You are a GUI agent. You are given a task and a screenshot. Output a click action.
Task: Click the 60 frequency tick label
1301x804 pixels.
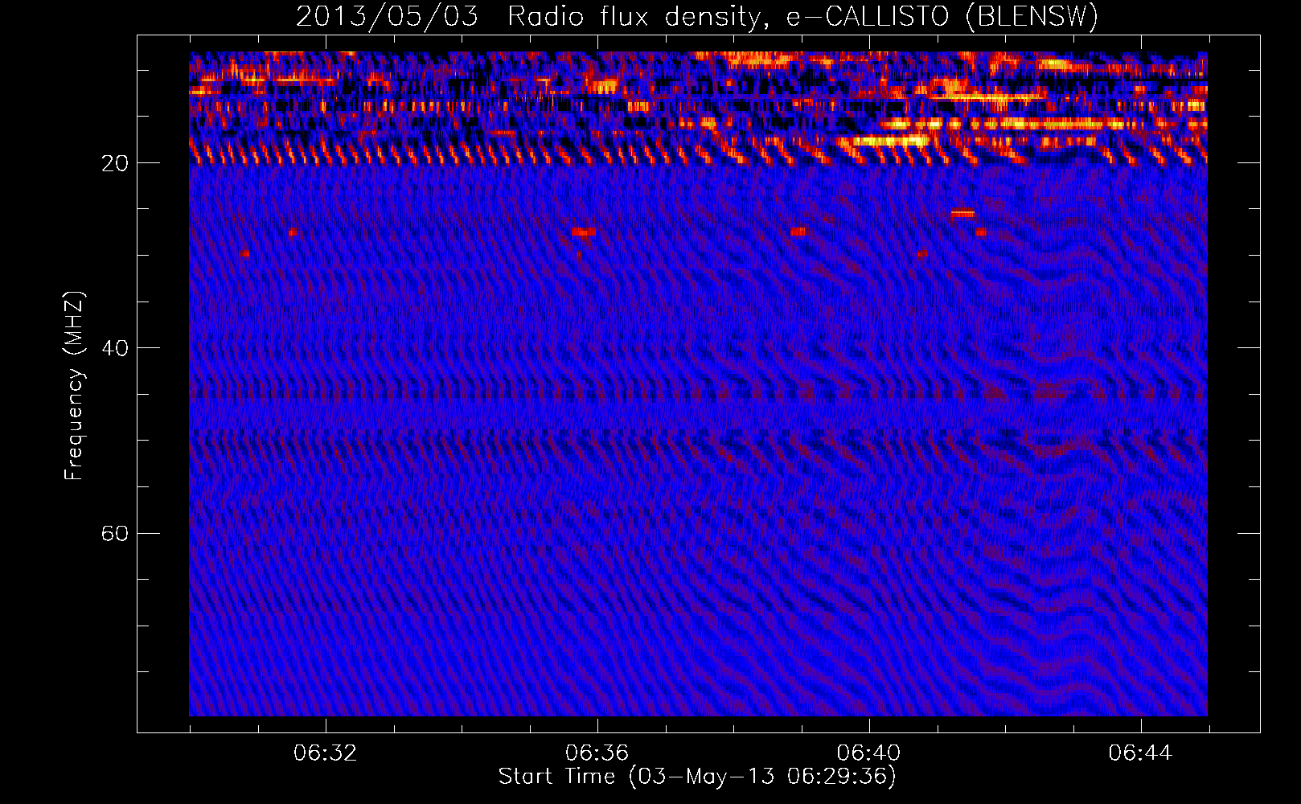114,533
